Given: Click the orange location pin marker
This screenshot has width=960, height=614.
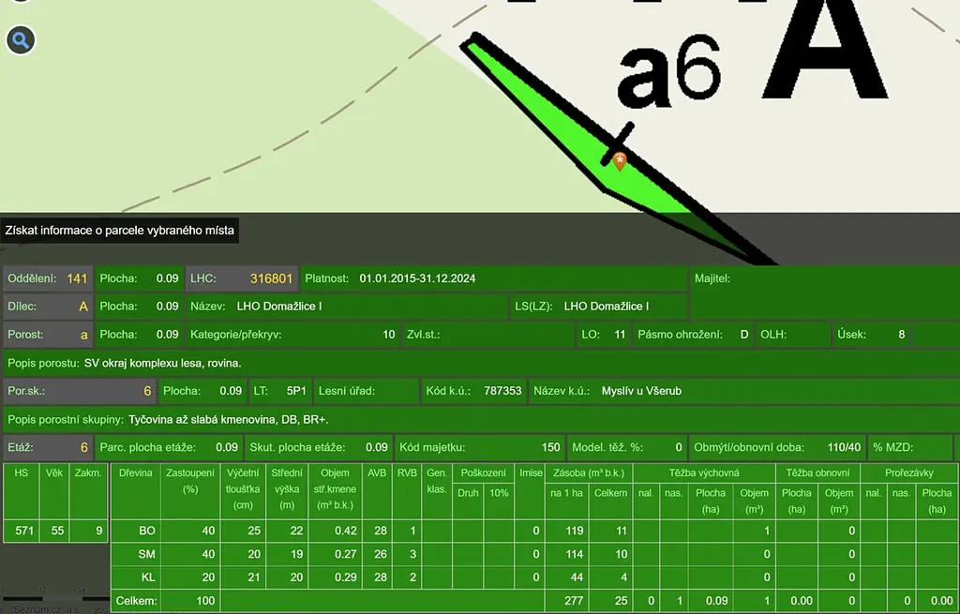Looking at the screenshot, I should (x=619, y=162).
